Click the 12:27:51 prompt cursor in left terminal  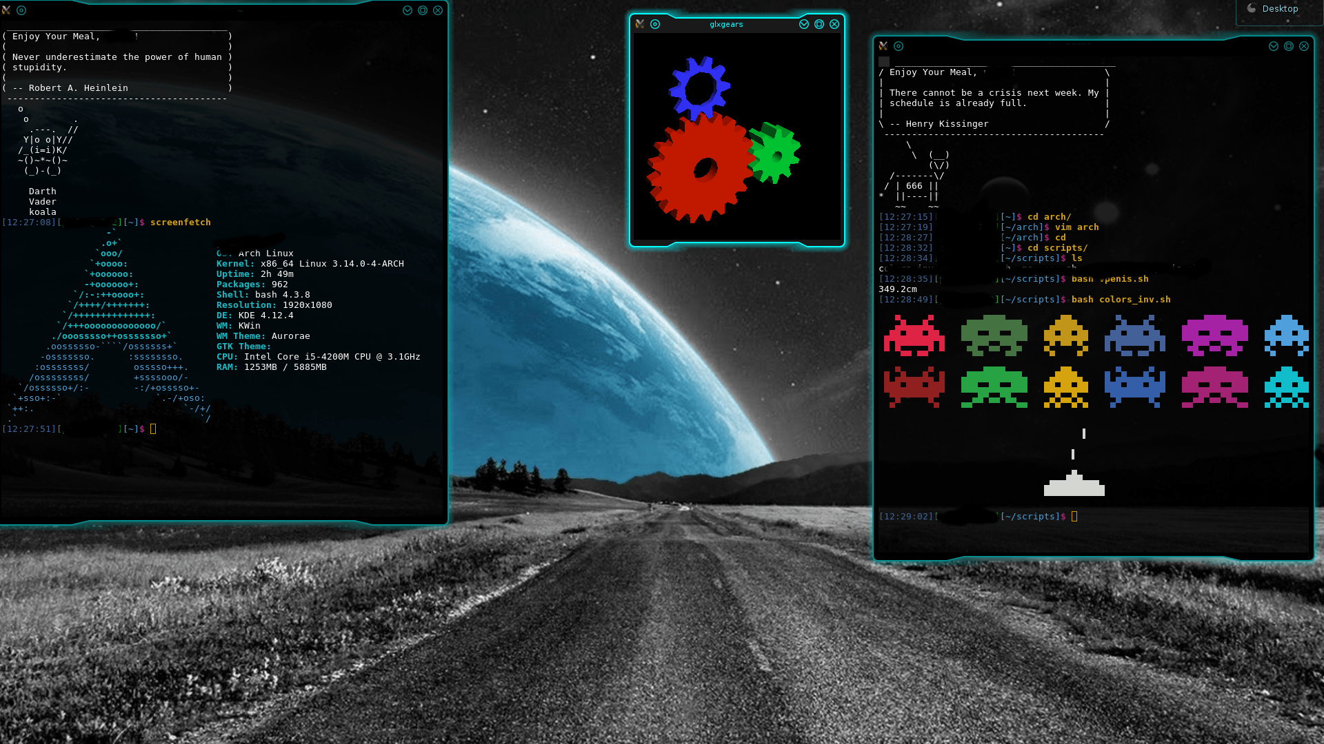153,429
